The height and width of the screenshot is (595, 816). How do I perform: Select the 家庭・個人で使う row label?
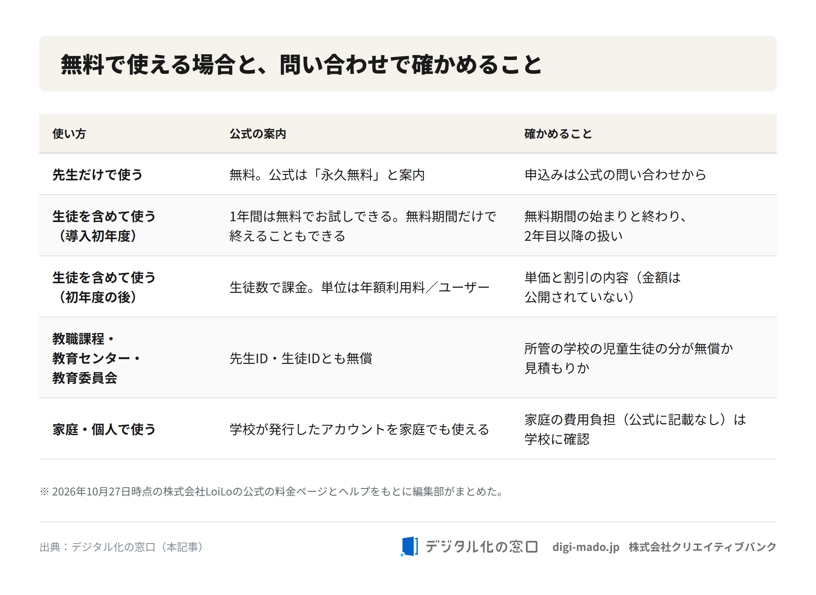[x=104, y=429]
